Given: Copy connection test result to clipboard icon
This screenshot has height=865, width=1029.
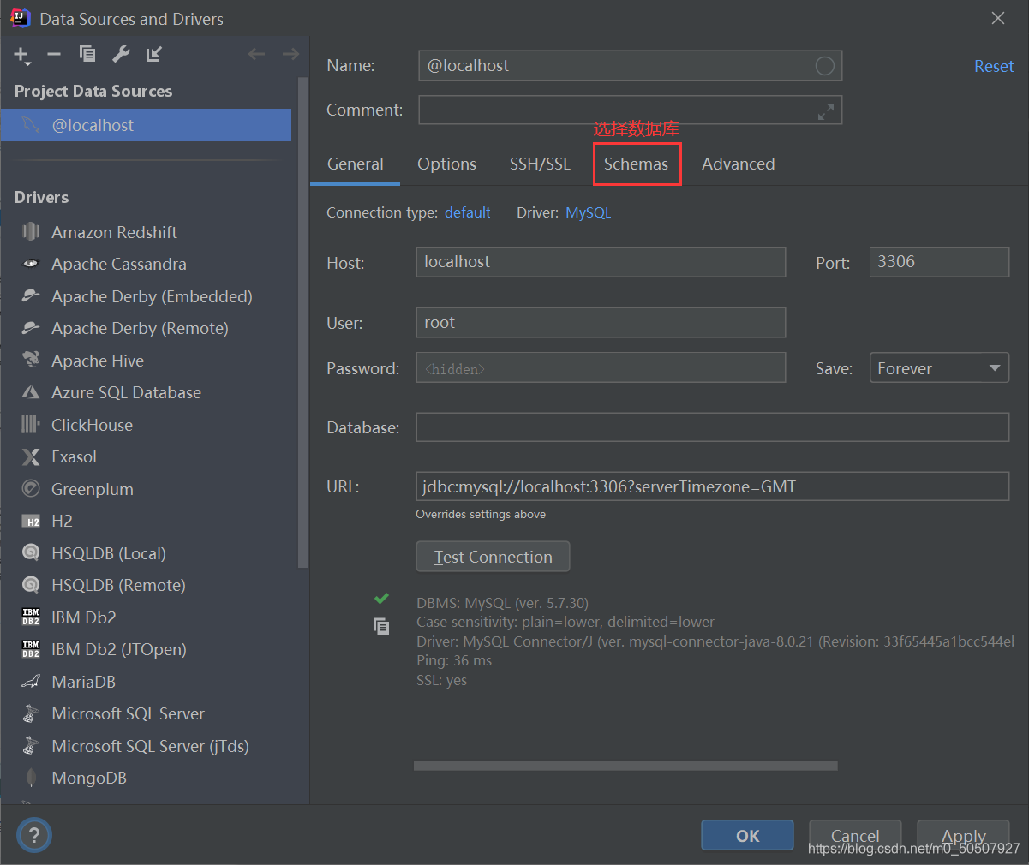Looking at the screenshot, I should [381, 626].
